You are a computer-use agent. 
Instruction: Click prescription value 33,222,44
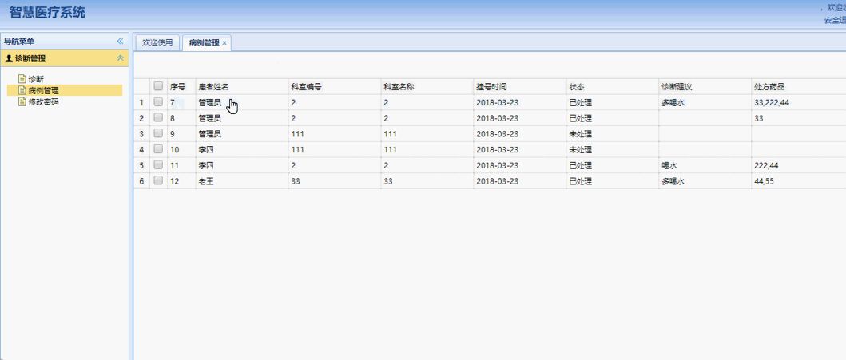click(x=772, y=102)
